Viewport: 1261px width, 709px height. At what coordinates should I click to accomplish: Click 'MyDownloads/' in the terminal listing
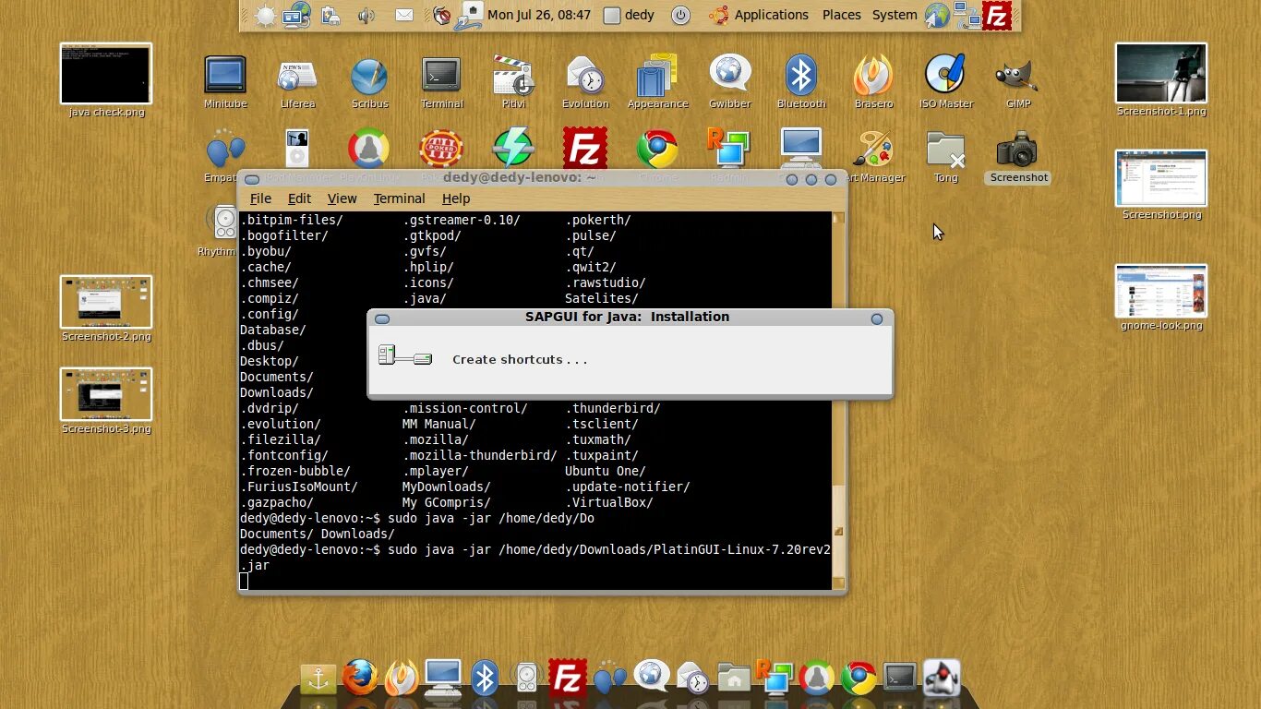447,487
